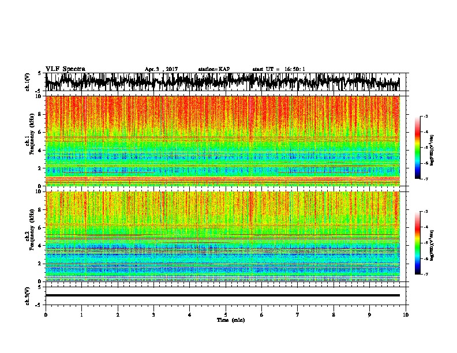457x353 pixels.
Task: Click the "station=KAP" header label
Action: pyautogui.click(x=214, y=69)
